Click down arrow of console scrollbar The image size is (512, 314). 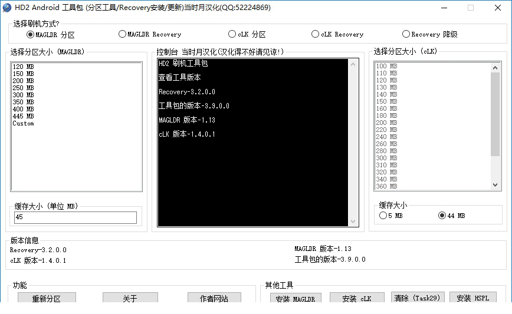point(353,222)
